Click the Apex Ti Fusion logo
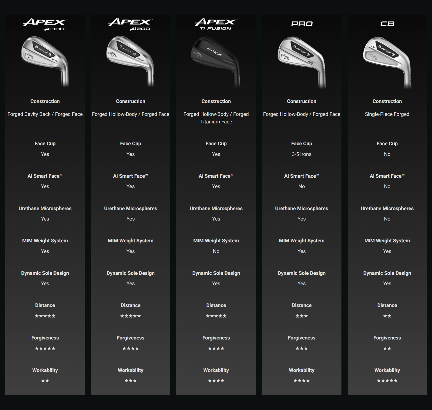 (x=216, y=24)
